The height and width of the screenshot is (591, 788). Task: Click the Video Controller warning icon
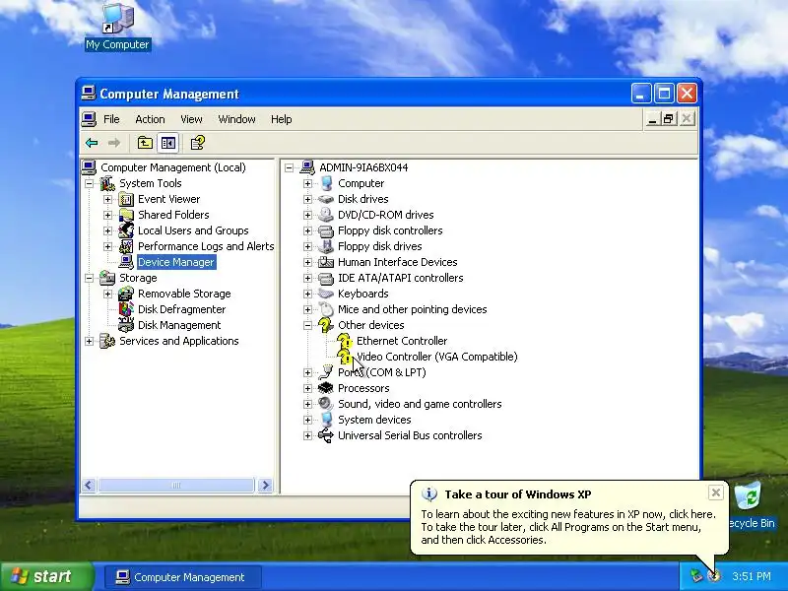[344, 358]
